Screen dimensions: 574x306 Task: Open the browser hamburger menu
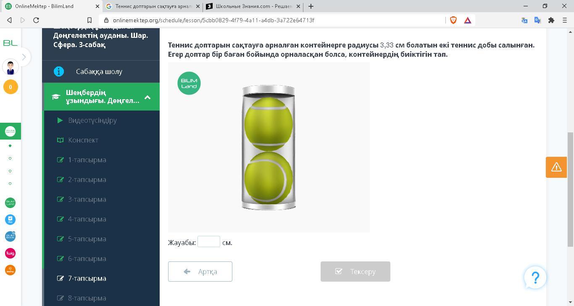[x=564, y=20]
